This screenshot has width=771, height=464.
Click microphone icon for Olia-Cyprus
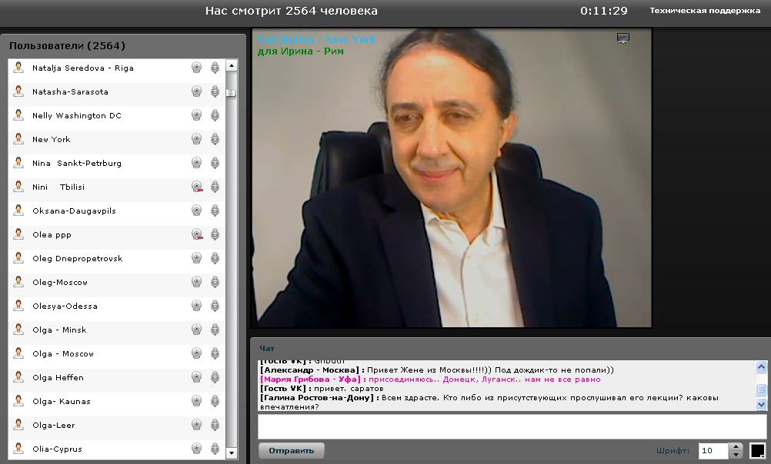215,449
